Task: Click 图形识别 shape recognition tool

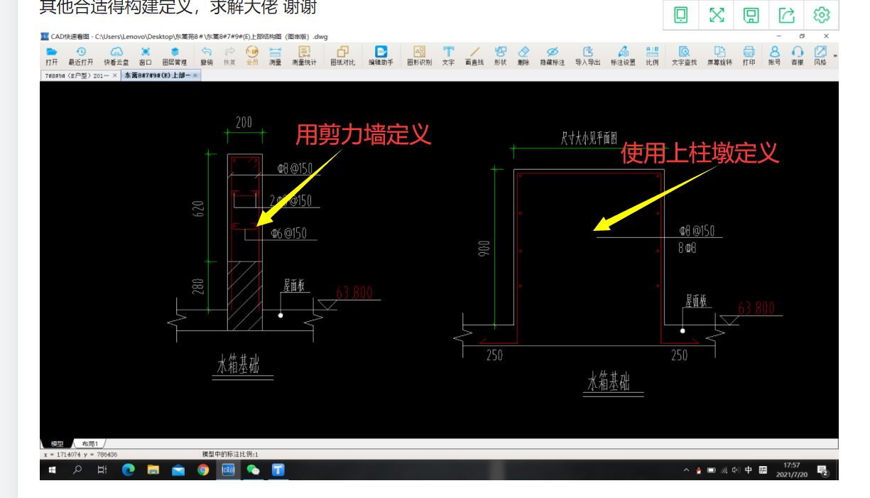Action: tap(419, 55)
